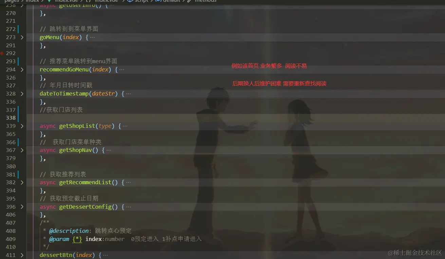Set a breakpoint in the gutter at line 337
Viewport: 445px width, 259px height.
click(2, 109)
